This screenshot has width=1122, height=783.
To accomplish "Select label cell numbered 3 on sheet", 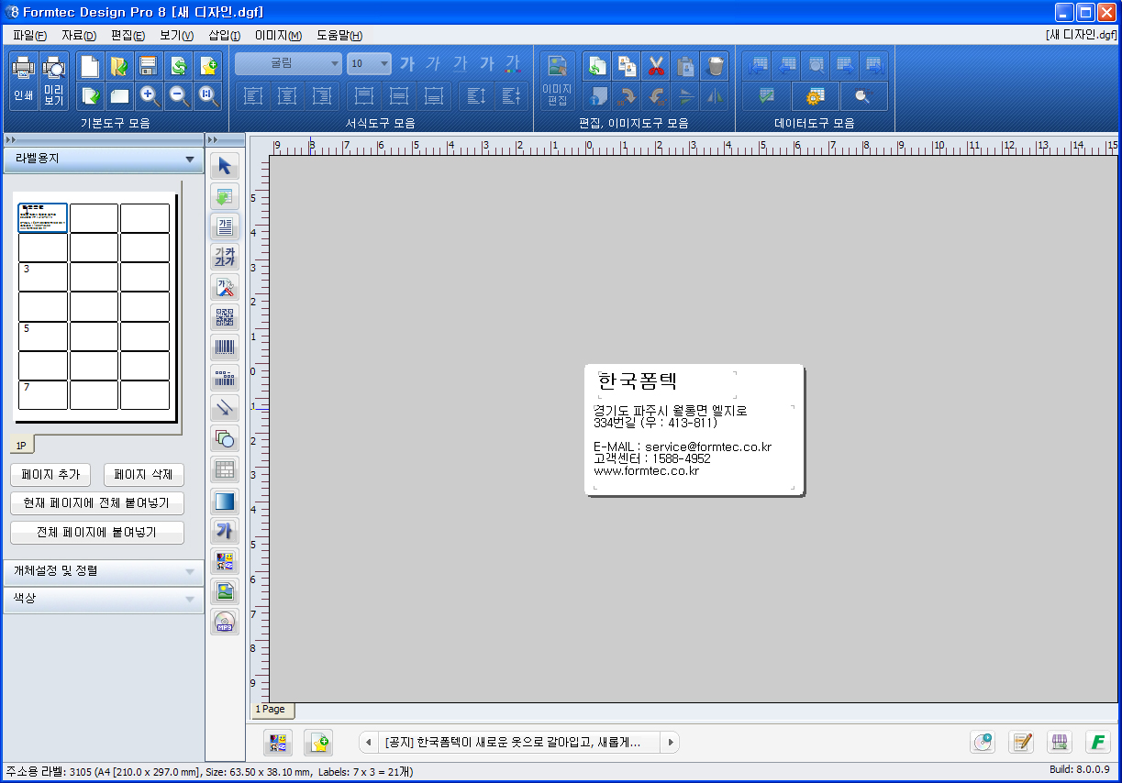I will coord(43,277).
